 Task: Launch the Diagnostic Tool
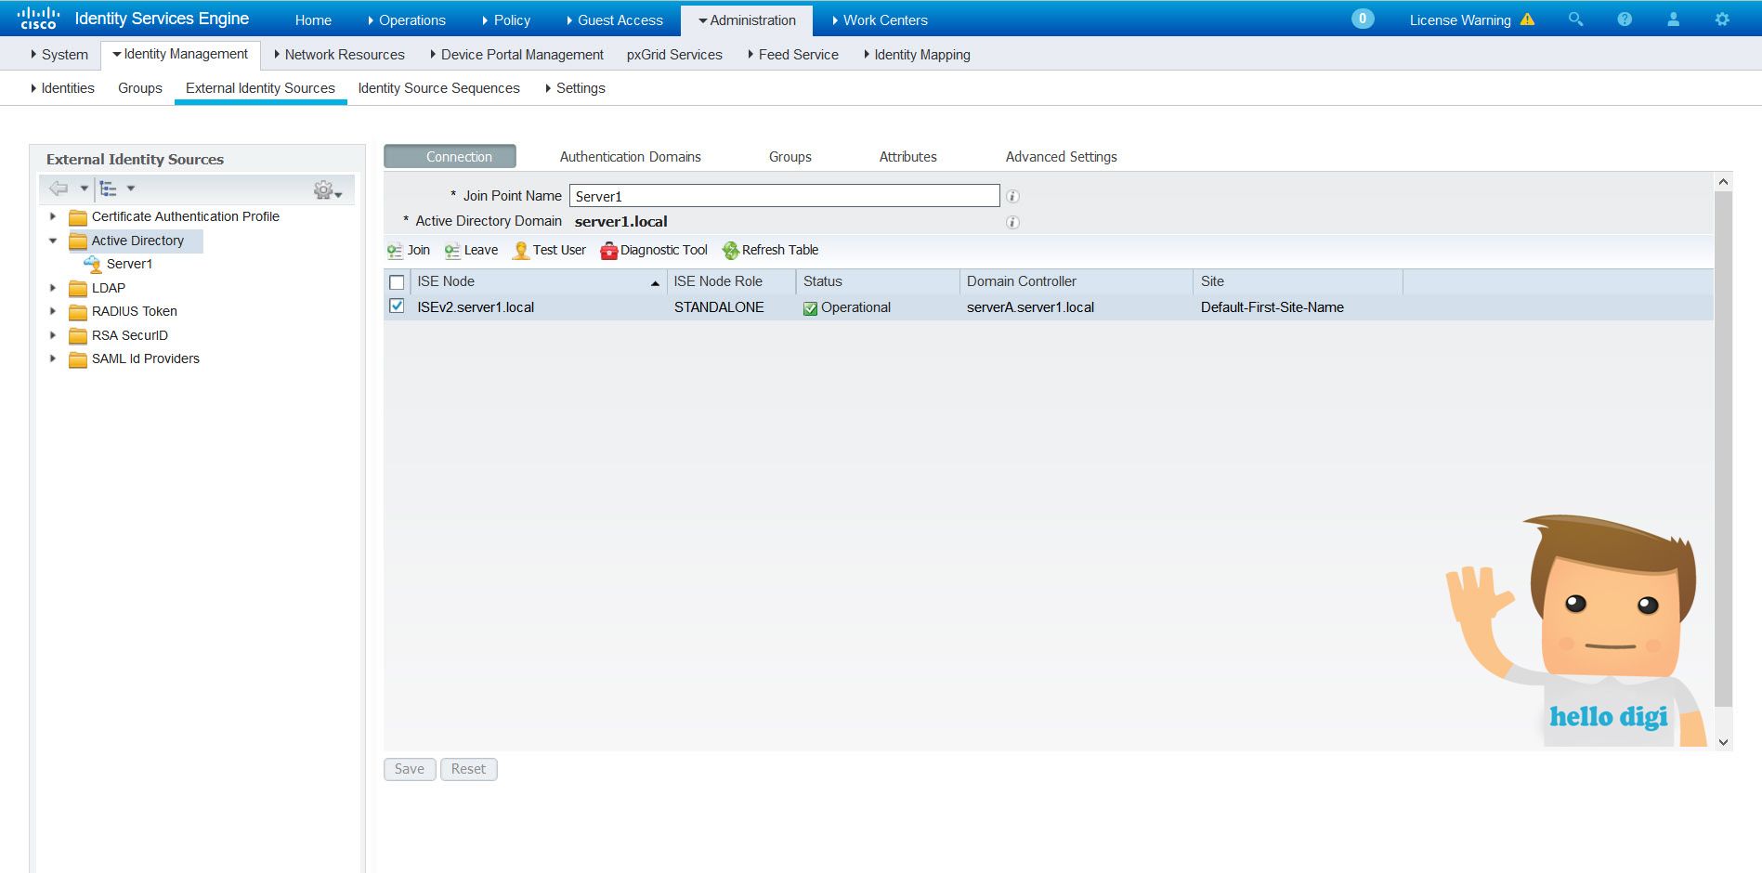pyautogui.click(x=654, y=251)
